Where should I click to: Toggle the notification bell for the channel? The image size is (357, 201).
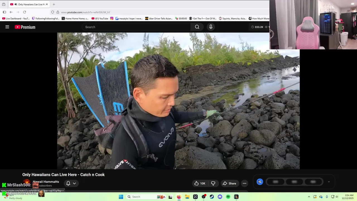tap(68, 183)
